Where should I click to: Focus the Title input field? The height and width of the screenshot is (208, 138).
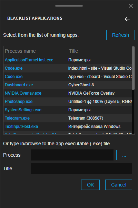(x=81, y=168)
